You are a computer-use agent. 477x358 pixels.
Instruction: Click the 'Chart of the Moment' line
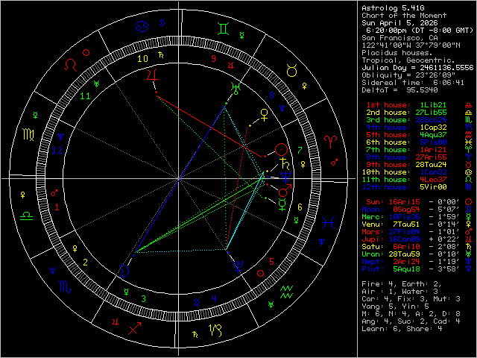pos(404,16)
